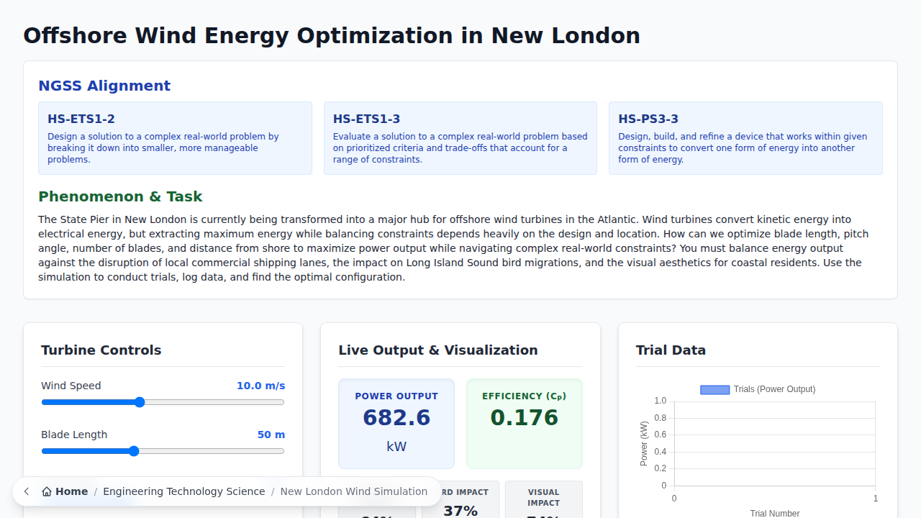Click inside the empty Trial Data chart

pyautogui.click(x=774, y=446)
